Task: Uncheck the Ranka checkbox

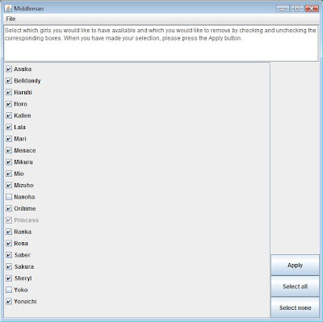Action: coord(9,232)
